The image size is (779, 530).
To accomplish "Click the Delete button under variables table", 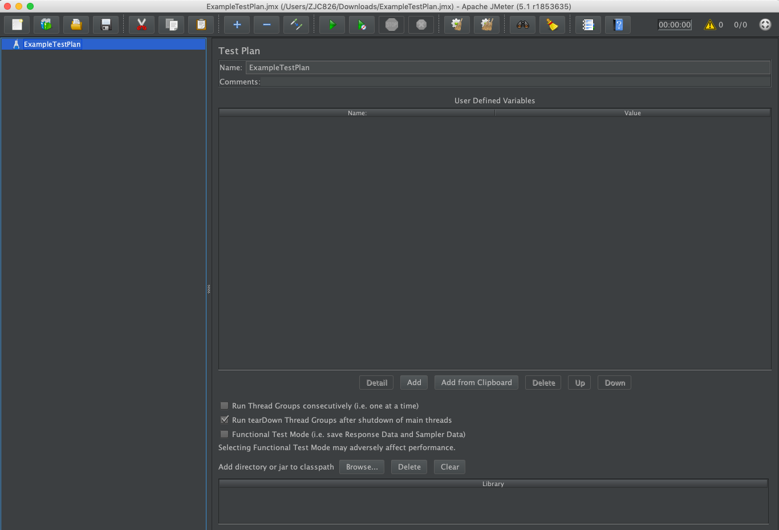I will click(543, 383).
